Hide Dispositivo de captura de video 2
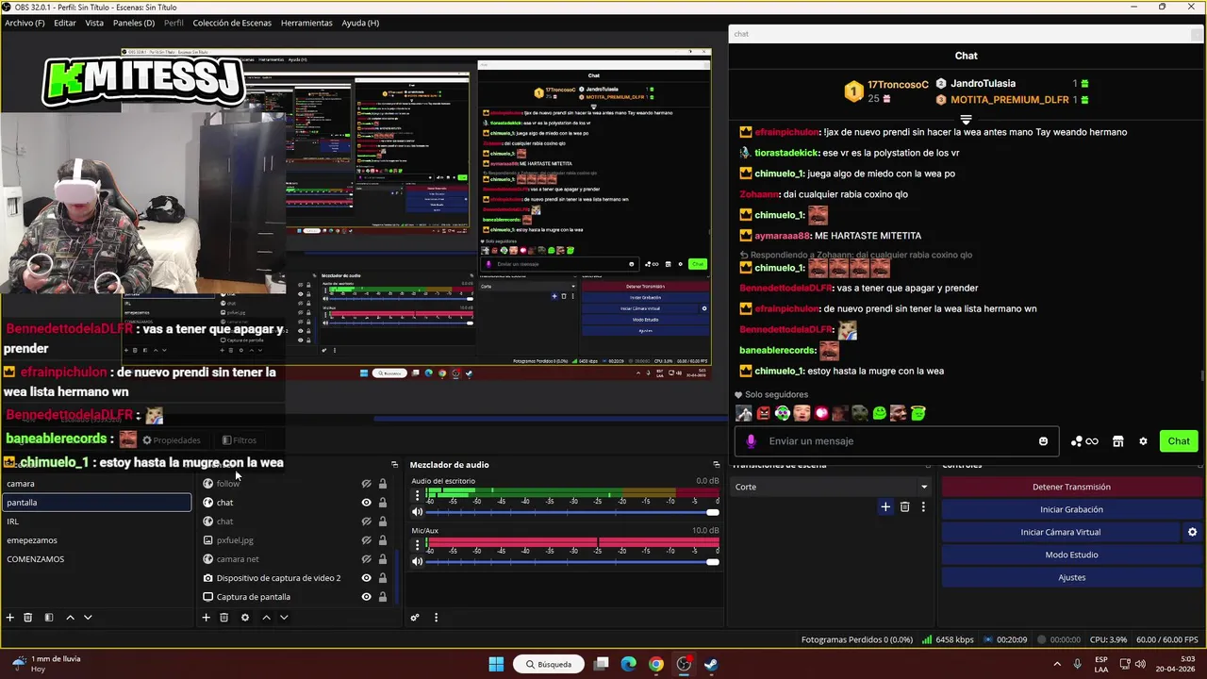Viewport: 1207px width, 679px height. [366, 578]
